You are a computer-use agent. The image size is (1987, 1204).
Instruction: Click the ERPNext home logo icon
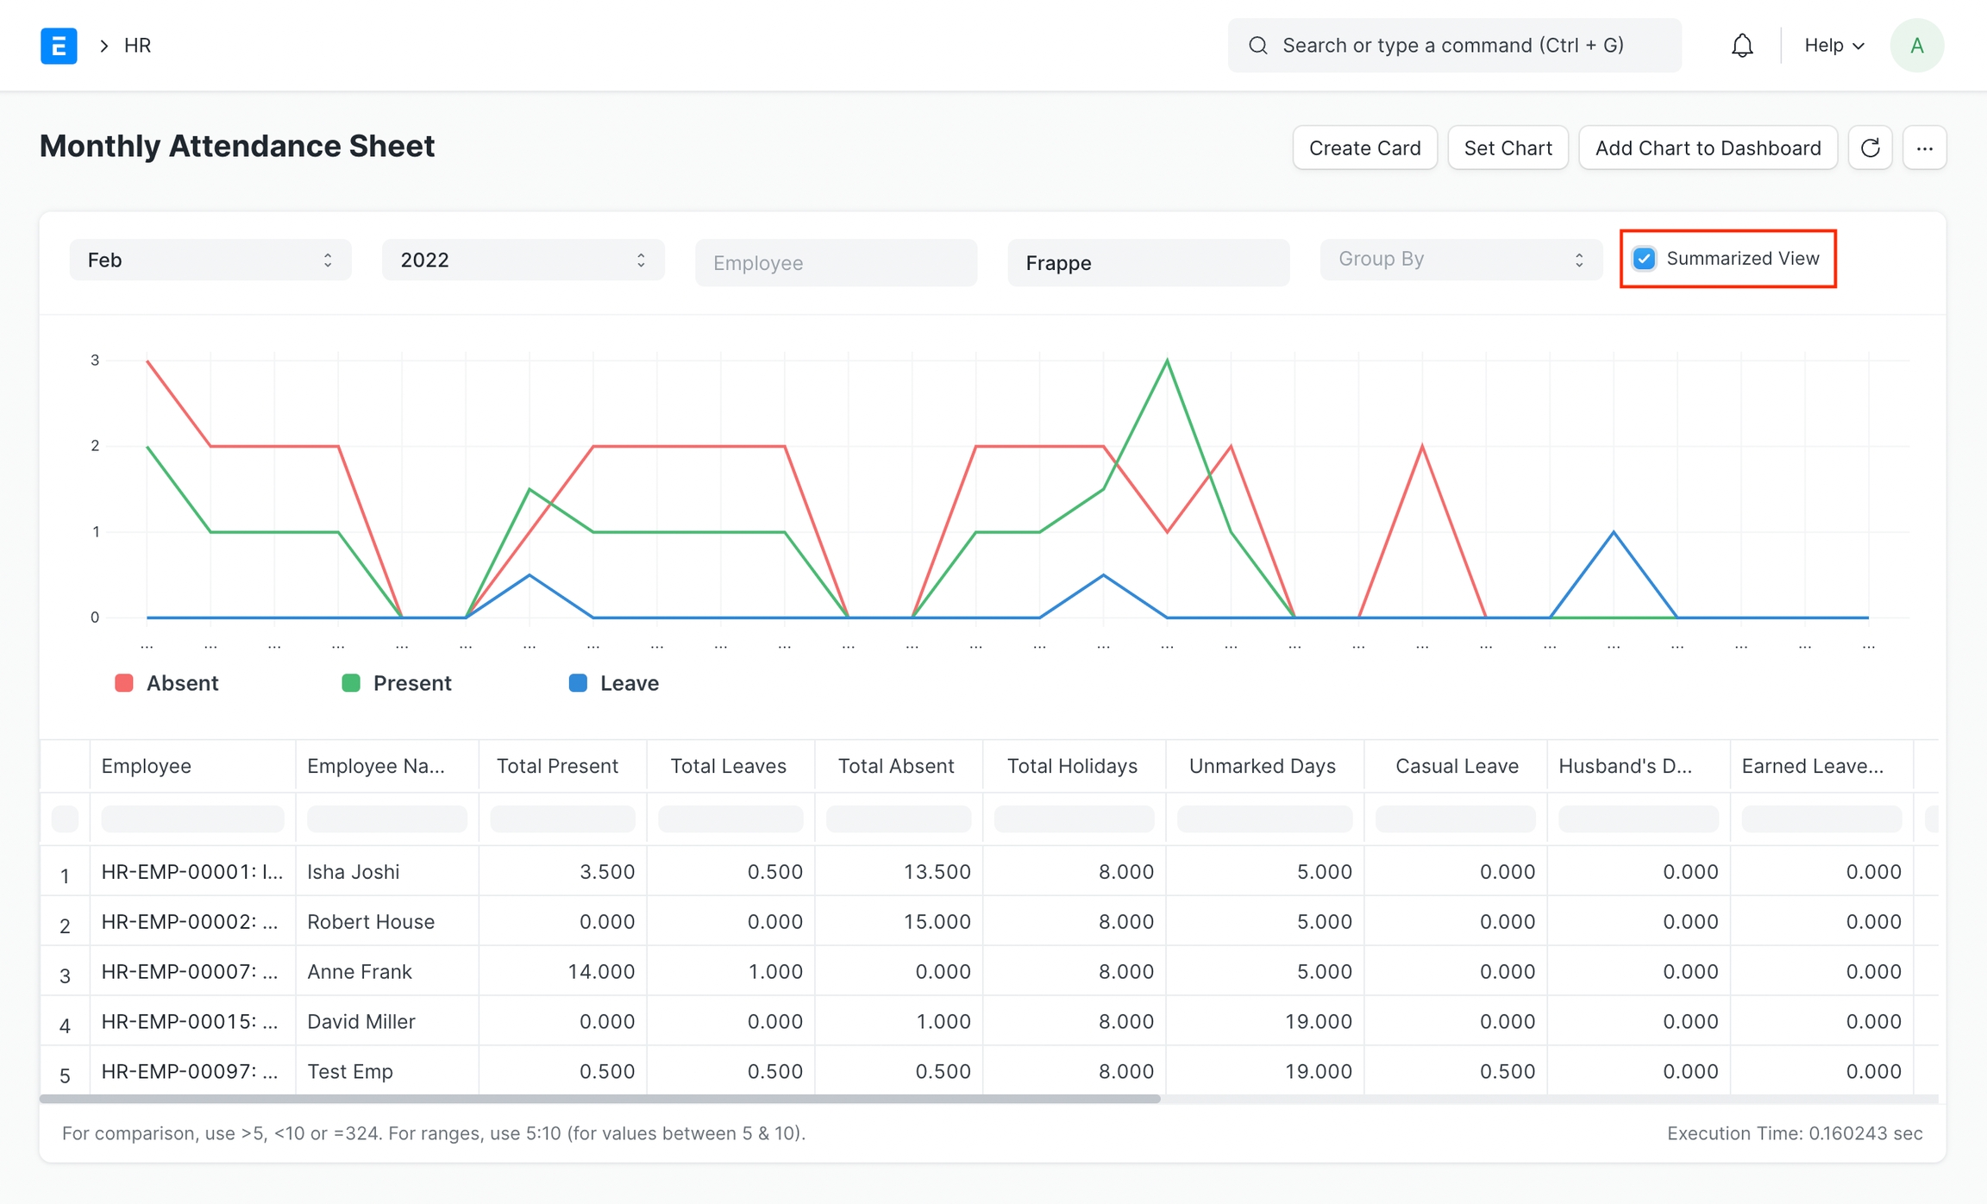pyautogui.click(x=59, y=46)
